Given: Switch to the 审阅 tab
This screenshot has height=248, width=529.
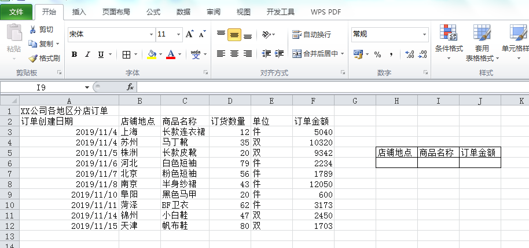Looking at the screenshot, I should tap(214, 12).
